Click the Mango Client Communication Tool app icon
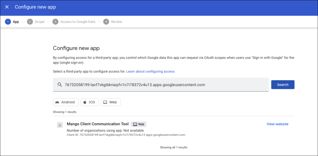 pos(60,125)
